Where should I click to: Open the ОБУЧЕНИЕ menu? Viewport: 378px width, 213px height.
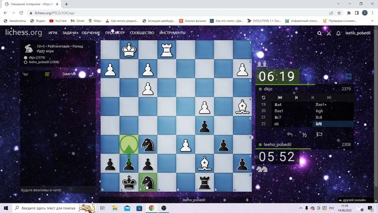90,33
